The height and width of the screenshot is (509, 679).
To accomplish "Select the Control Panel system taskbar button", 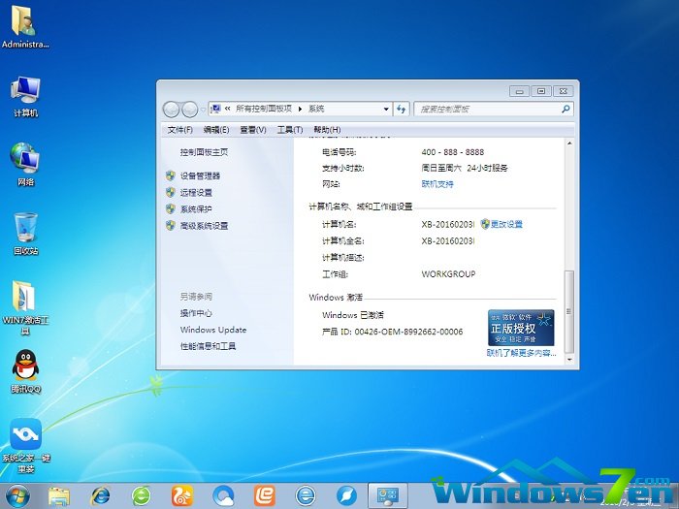I will pyautogui.click(x=388, y=496).
